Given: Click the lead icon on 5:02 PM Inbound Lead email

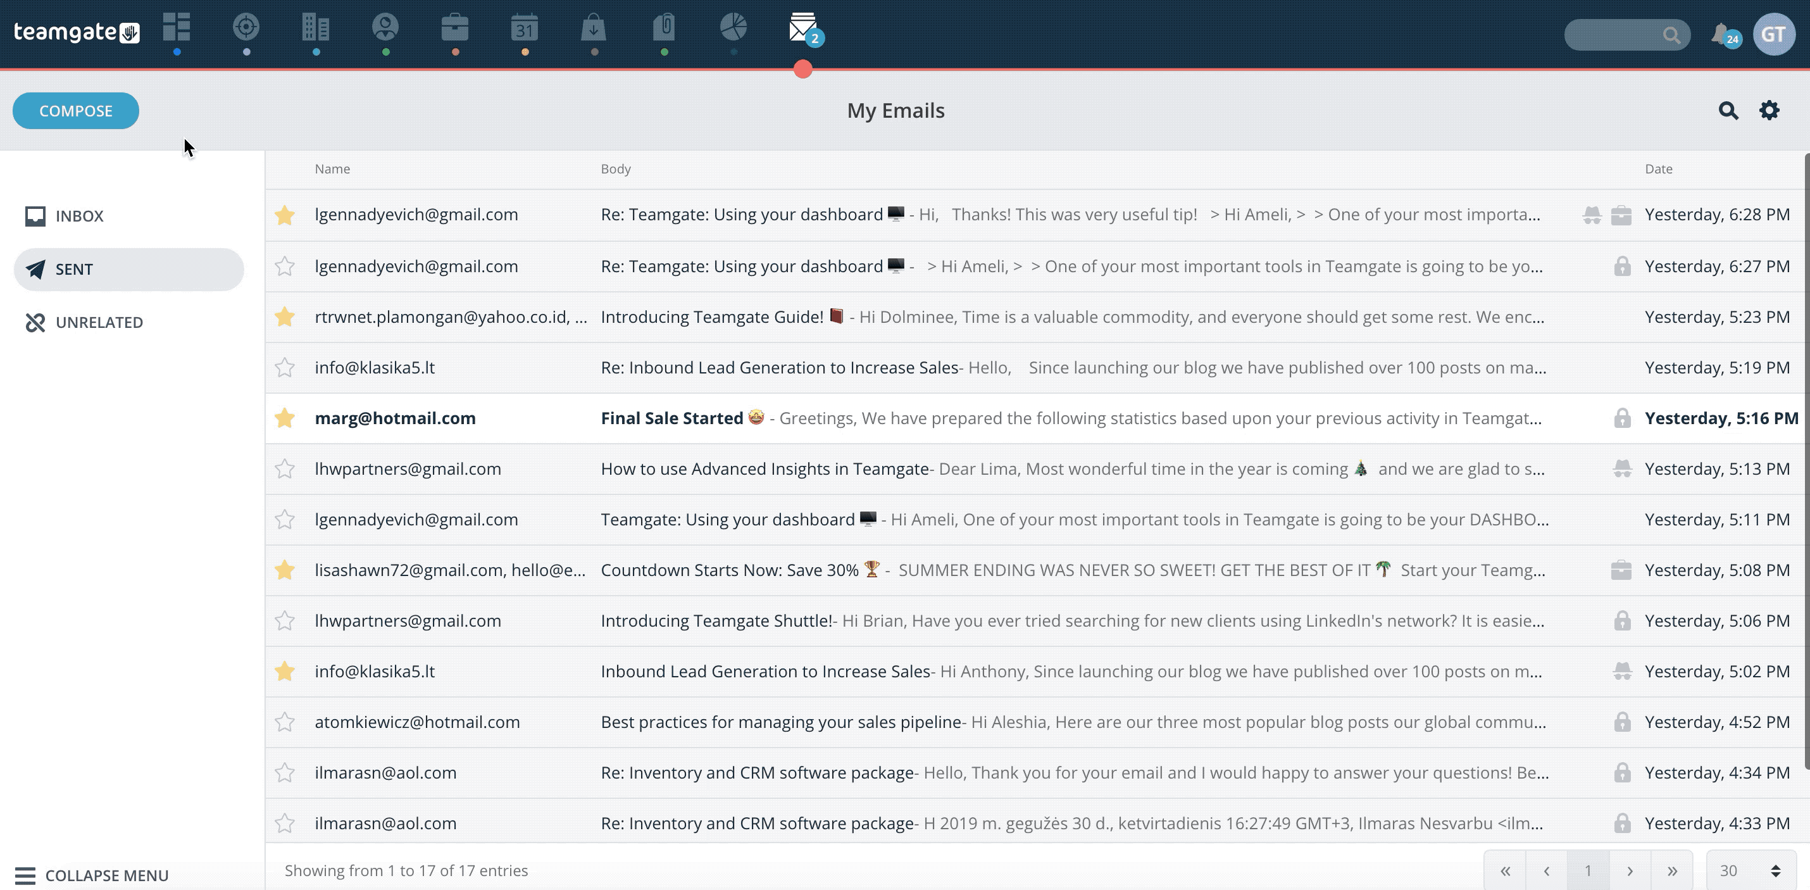Looking at the screenshot, I should (x=1621, y=672).
